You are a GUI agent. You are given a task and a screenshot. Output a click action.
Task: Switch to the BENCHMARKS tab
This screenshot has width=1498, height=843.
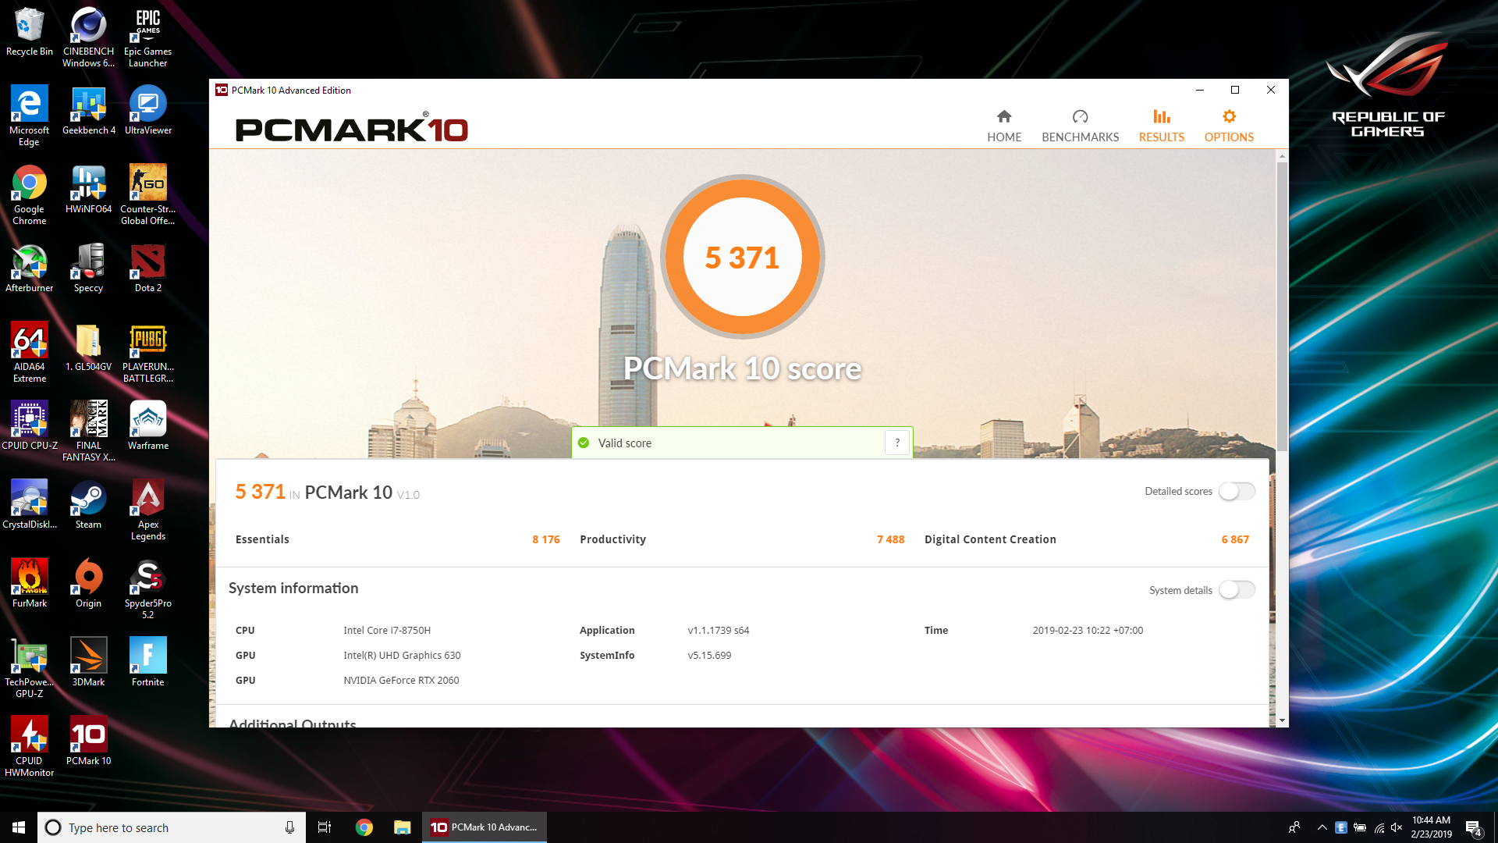pyautogui.click(x=1080, y=126)
